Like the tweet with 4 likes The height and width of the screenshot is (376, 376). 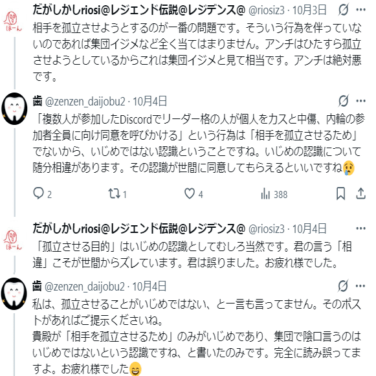(190, 194)
